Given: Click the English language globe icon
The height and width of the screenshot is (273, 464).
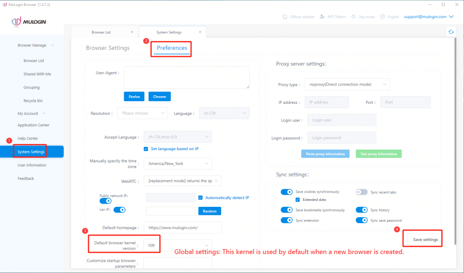Looking at the screenshot, I should [382, 17].
